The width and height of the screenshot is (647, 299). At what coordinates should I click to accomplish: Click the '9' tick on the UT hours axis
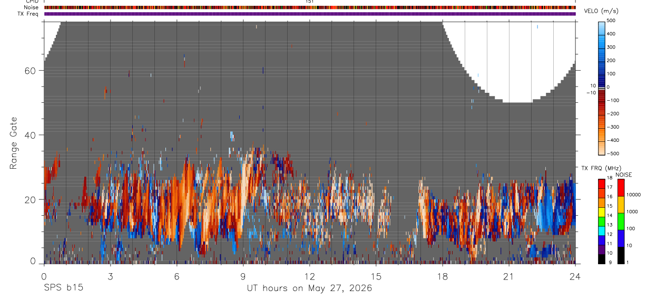[243, 276]
